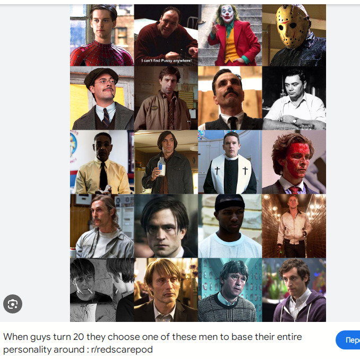The image size is (360, 359).
Task: Select the tan jacket tile
Action: click(166, 98)
